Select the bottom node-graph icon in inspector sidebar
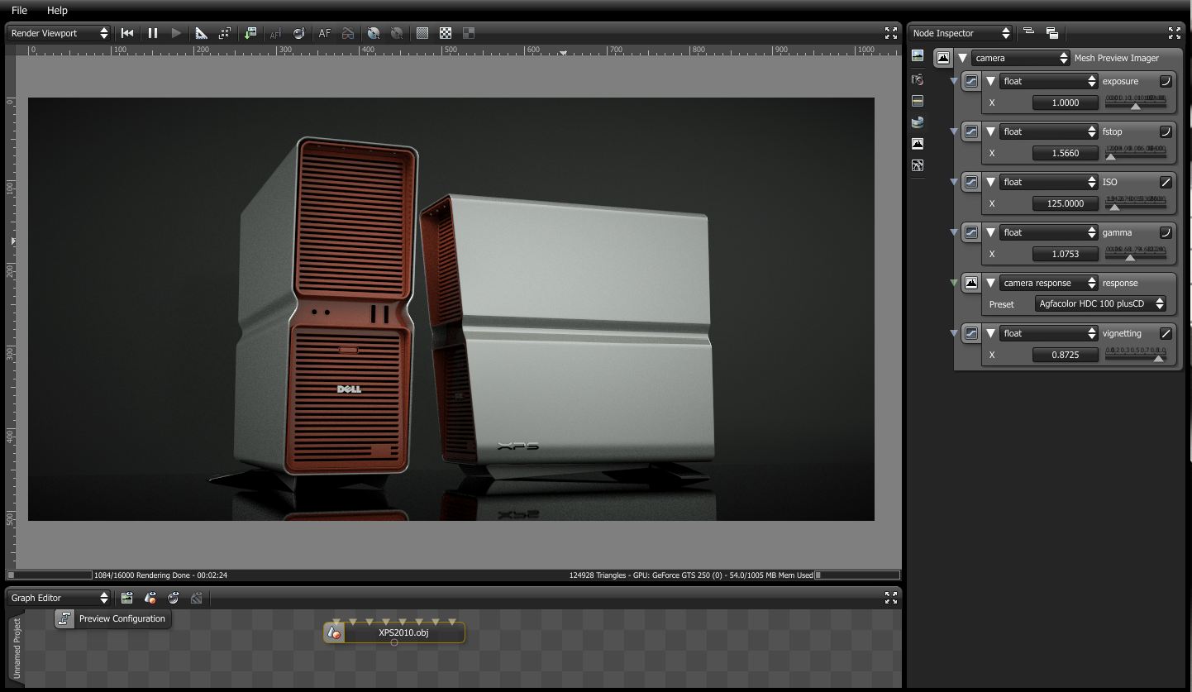1192x692 pixels. pos(918,165)
